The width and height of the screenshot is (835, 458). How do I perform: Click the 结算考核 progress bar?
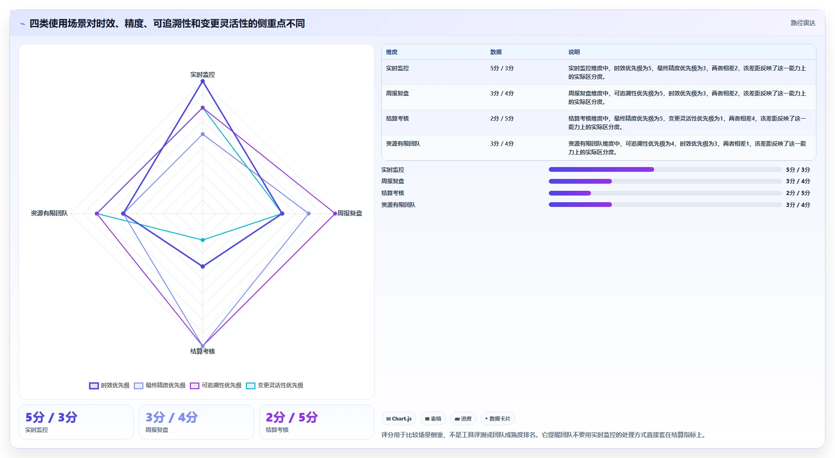point(665,193)
